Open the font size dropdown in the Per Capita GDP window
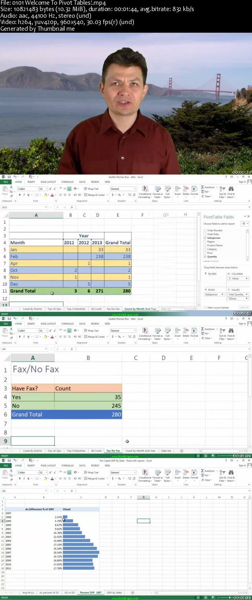 [47, 473]
